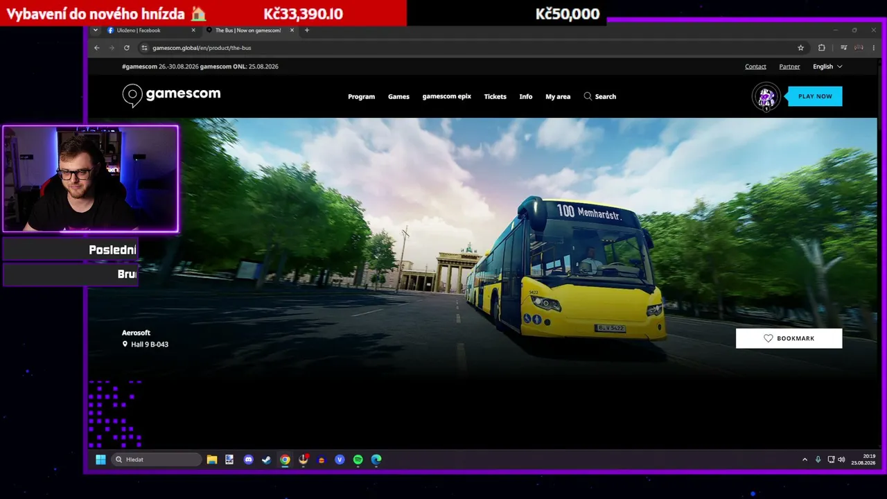Open the media controls icon in Chrome toolbar

pyautogui.click(x=843, y=48)
